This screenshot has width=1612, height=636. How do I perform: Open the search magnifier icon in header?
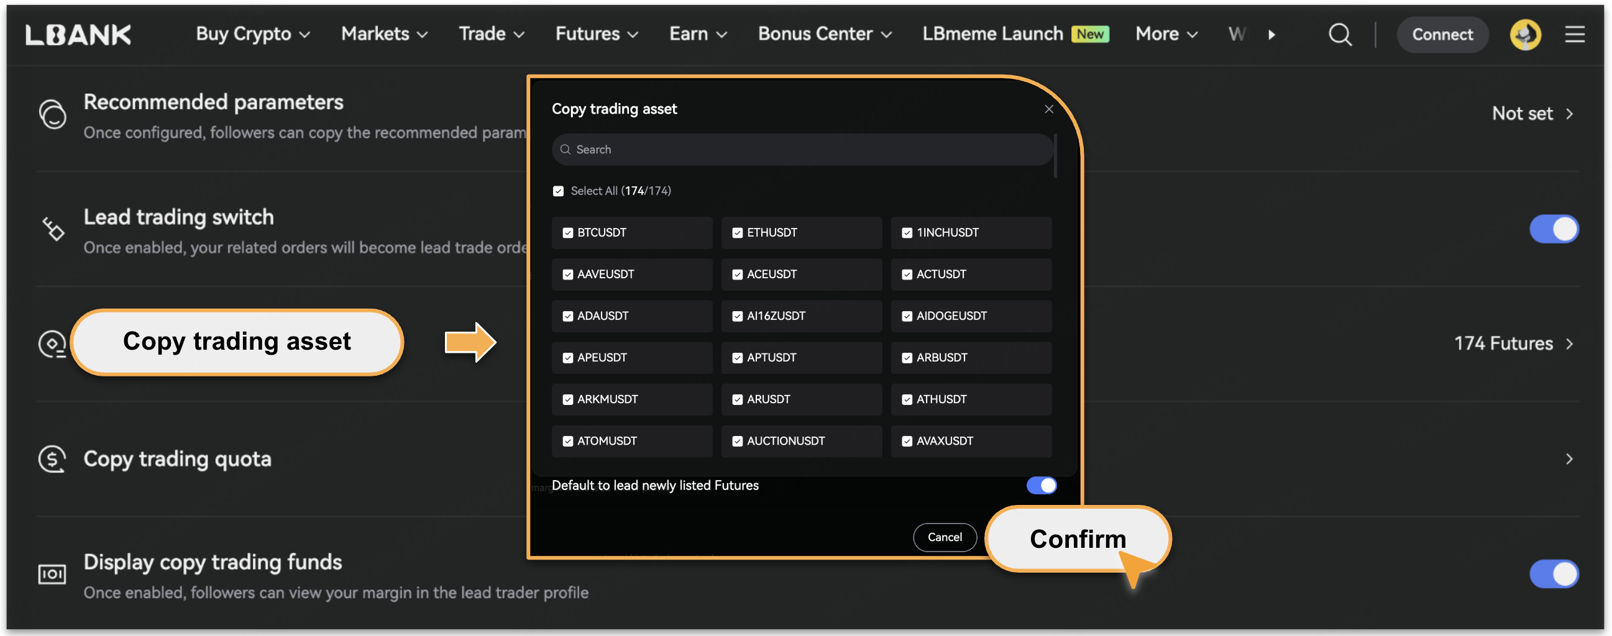1339,34
